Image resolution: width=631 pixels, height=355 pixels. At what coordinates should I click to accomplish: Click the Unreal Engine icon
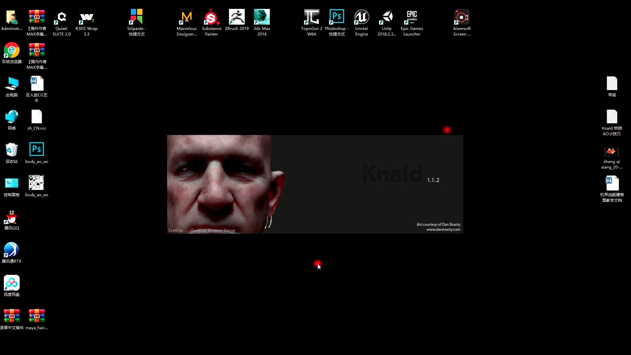[362, 17]
